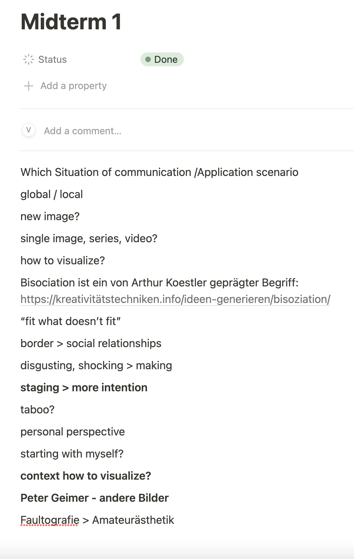Image resolution: width=354 pixels, height=559 pixels.
Task: Click the quote fit what doesn't fit
Action: 71,321
